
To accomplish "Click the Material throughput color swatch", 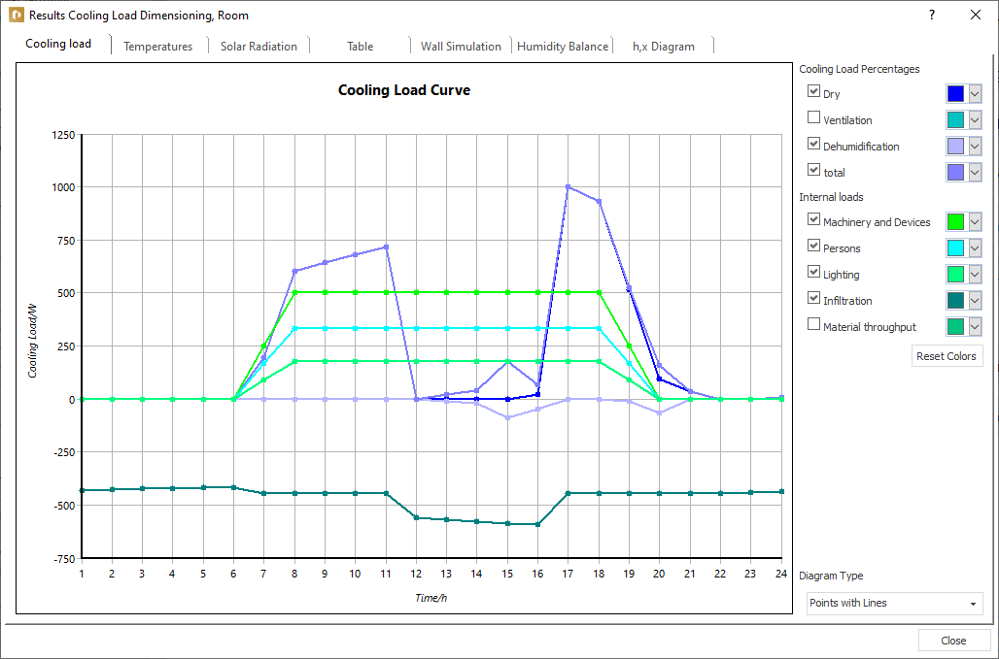I will click(955, 326).
